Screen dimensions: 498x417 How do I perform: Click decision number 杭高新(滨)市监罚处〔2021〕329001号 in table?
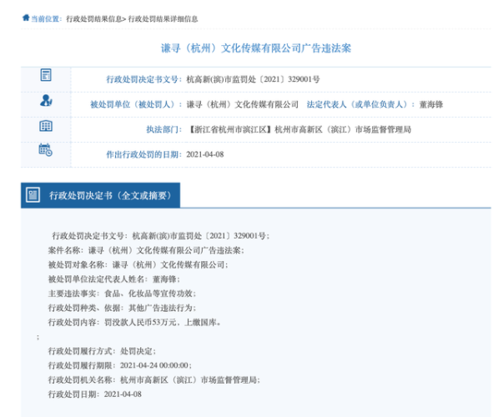253,79
